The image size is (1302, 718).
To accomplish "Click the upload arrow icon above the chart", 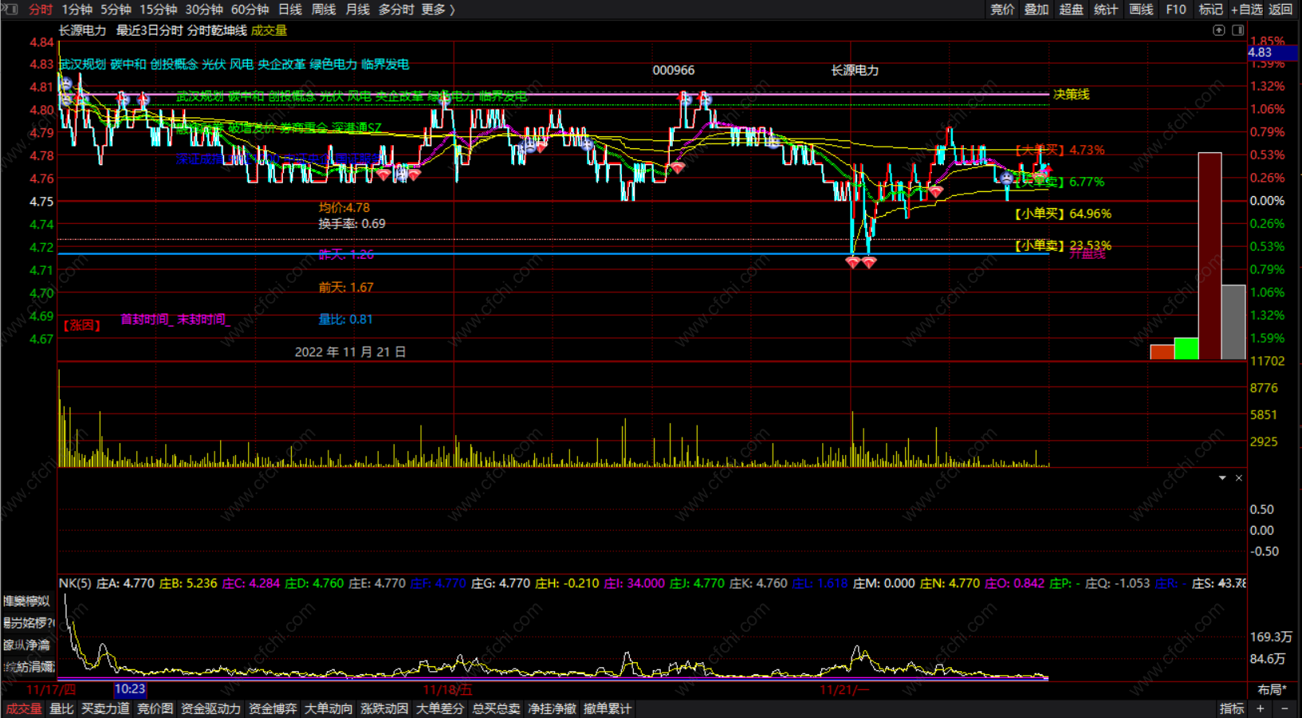I will point(1219,30).
